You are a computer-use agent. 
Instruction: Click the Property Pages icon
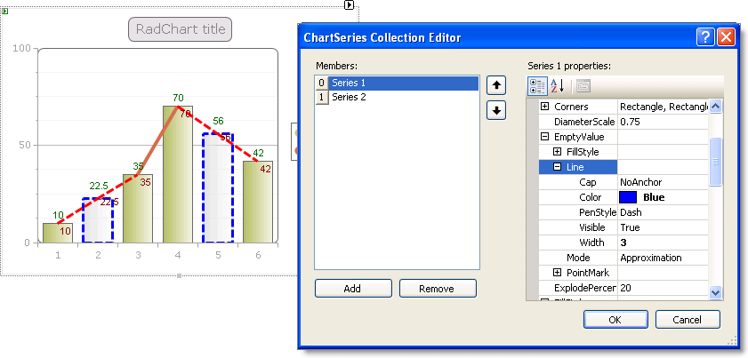583,86
